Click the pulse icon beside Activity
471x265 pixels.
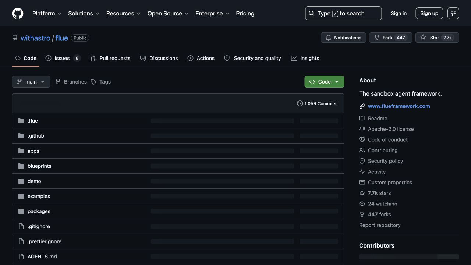(362, 172)
